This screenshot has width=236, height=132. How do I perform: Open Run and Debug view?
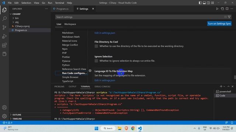(4, 36)
